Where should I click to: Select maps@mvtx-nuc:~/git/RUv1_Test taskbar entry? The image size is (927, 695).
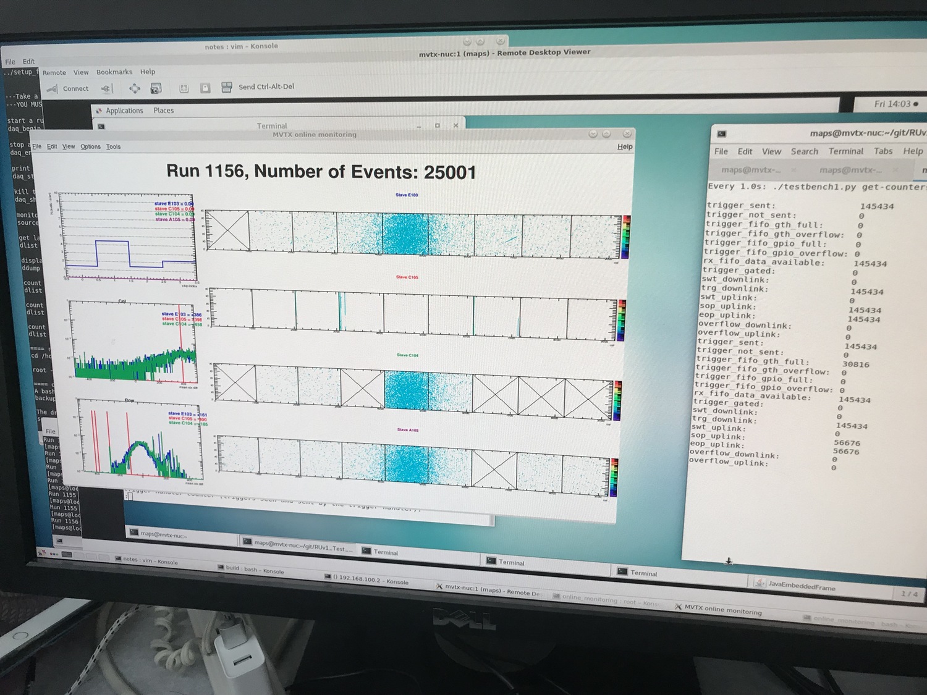[298, 544]
